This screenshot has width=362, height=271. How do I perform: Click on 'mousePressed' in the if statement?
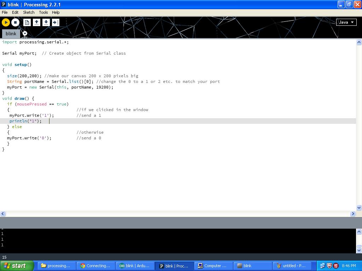tap(31, 104)
